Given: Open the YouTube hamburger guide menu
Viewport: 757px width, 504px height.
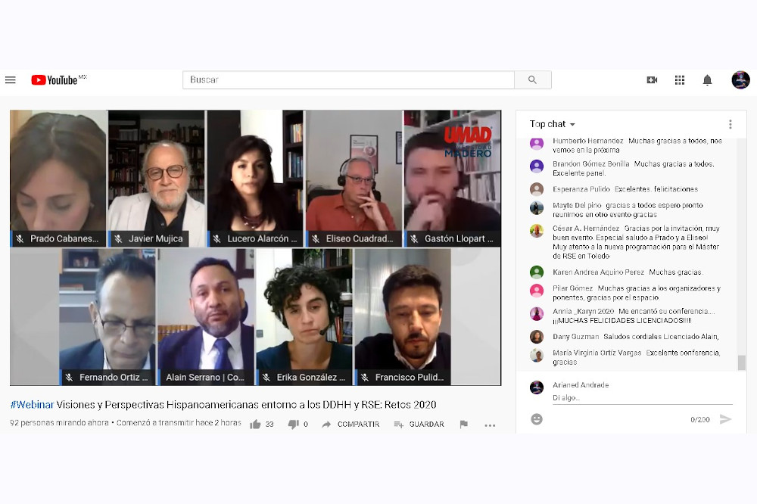Looking at the screenshot, I should pos(10,80).
